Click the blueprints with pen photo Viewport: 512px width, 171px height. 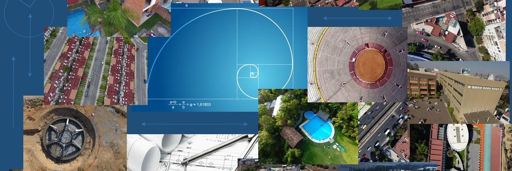pyautogui.click(x=193, y=152)
